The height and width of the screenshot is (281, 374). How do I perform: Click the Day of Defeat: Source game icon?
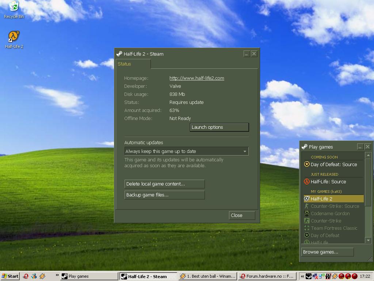click(307, 164)
